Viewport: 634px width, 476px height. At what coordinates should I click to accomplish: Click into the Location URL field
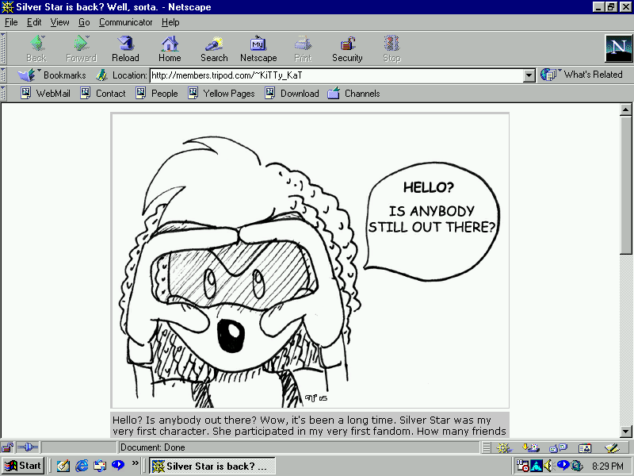pyautogui.click(x=336, y=75)
